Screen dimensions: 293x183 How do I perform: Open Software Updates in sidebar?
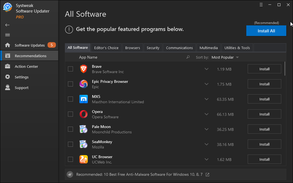pyautogui.click(x=29, y=45)
